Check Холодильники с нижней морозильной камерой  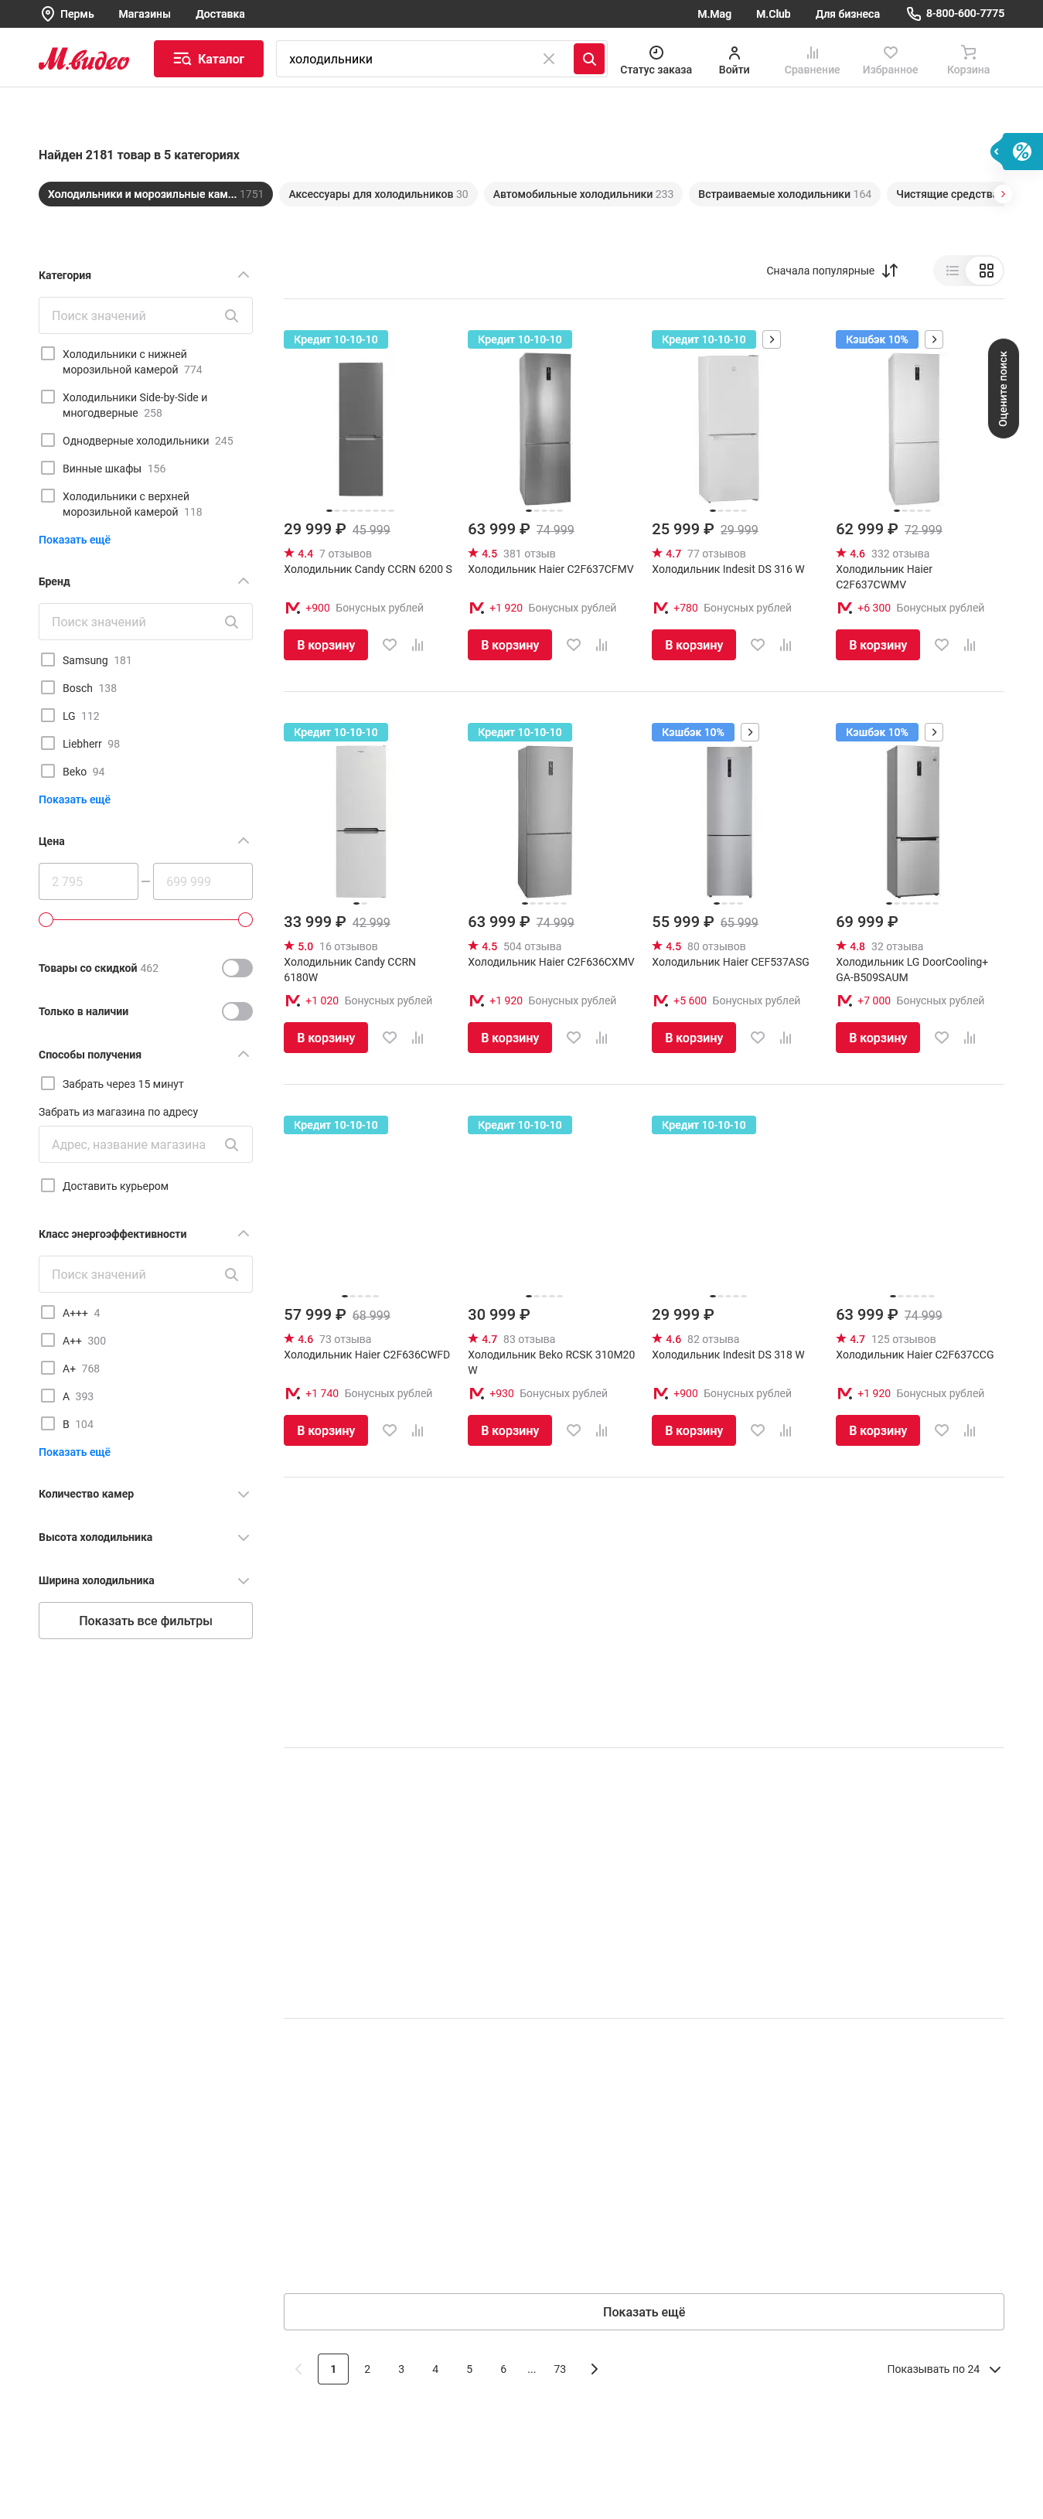[48, 353]
